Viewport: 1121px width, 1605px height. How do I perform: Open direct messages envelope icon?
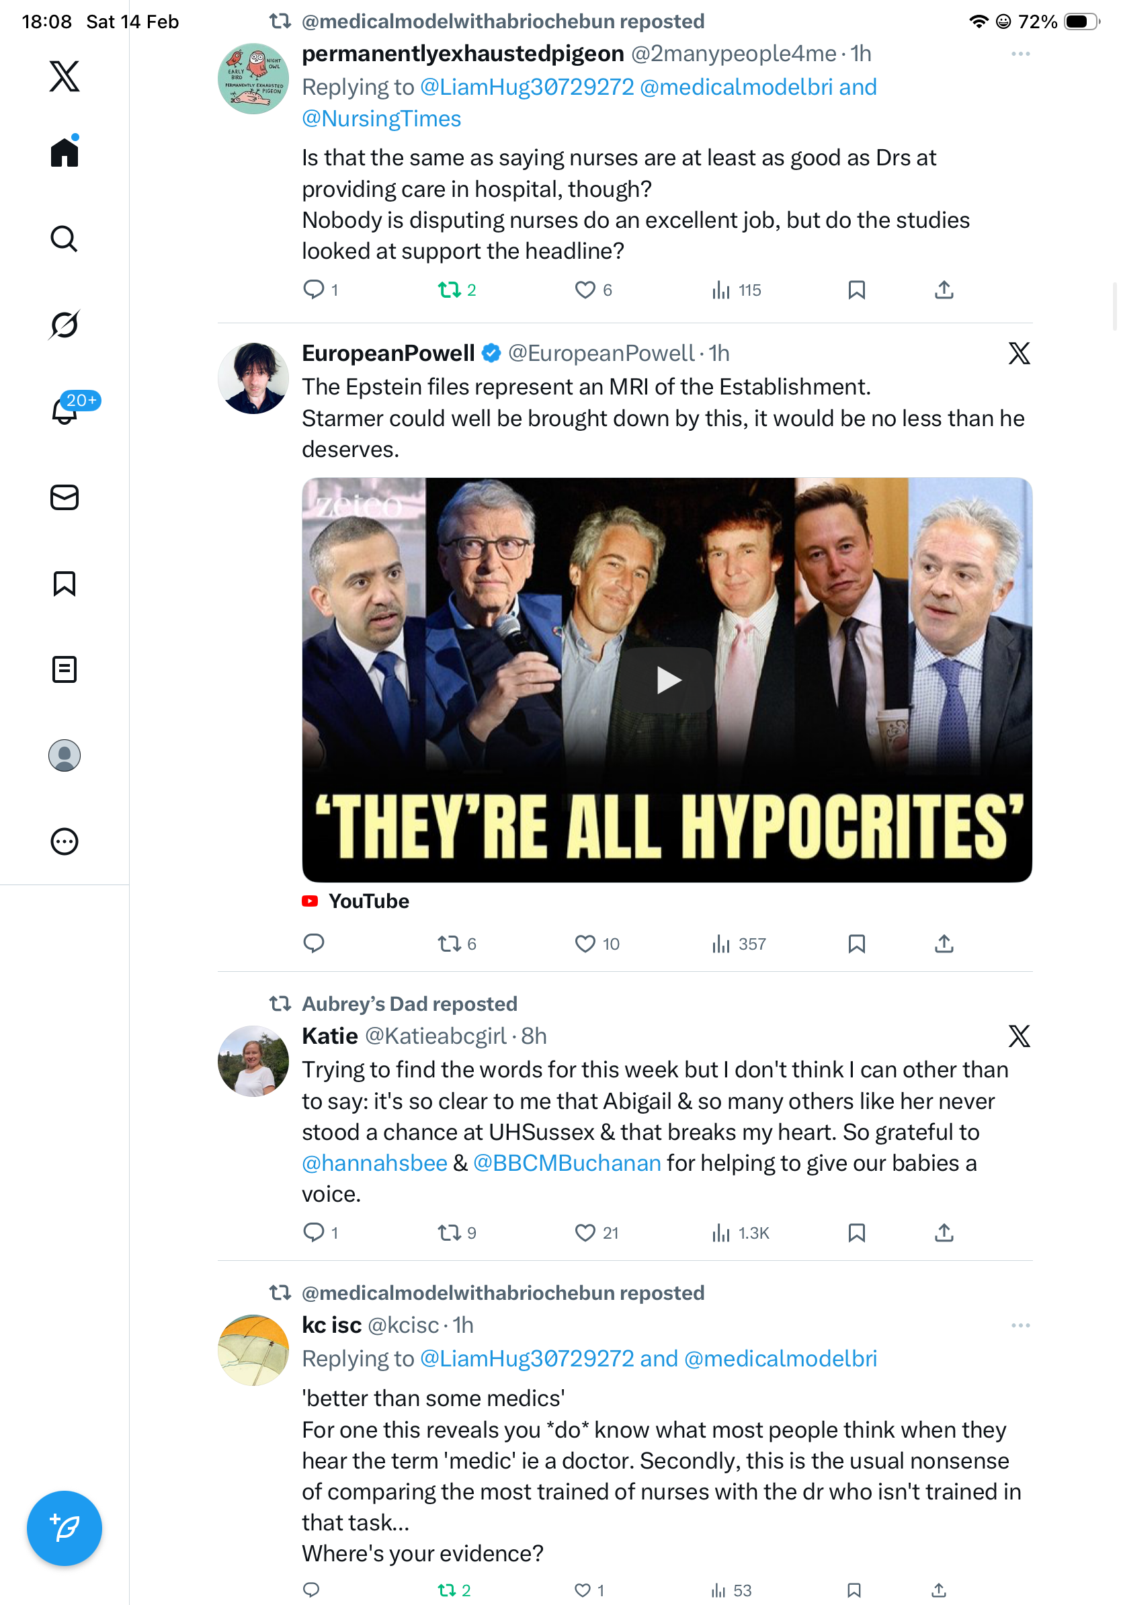[65, 497]
